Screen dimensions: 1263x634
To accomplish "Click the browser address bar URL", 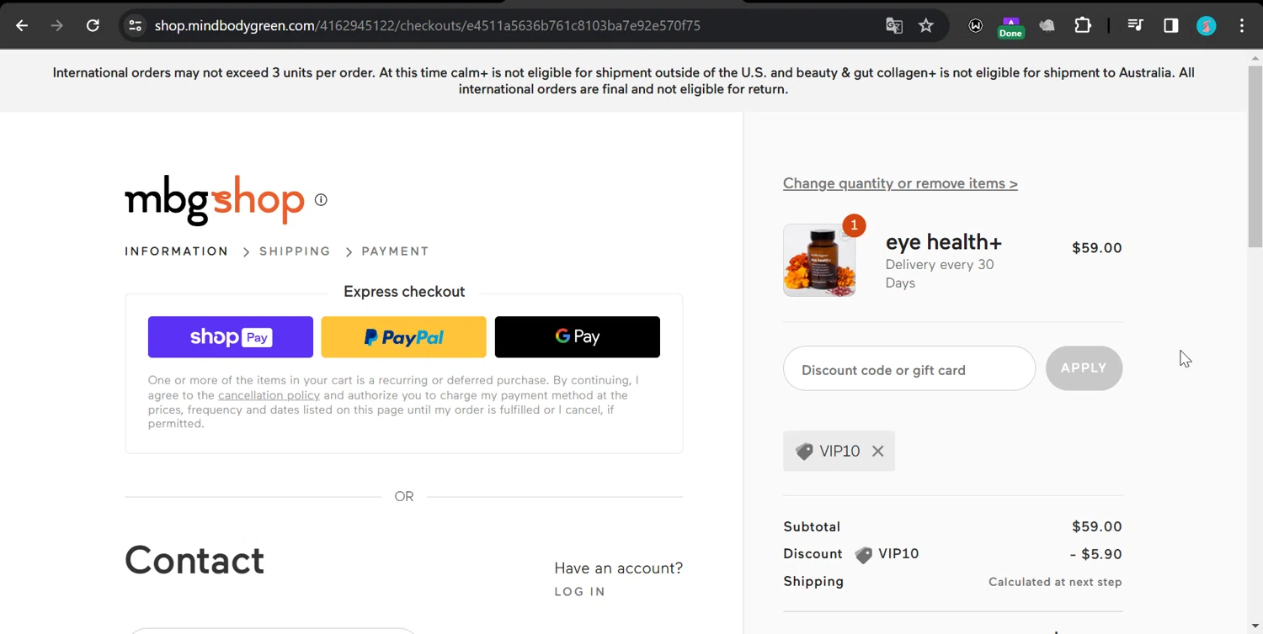I will click(x=428, y=25).
